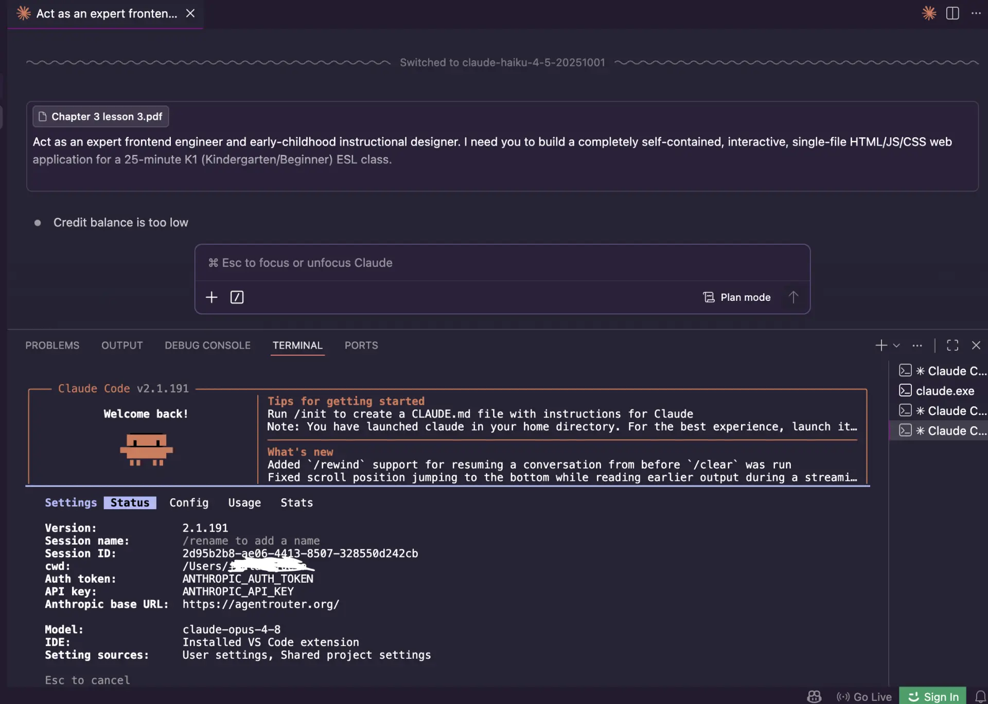Click the user prompt message text block

click(492, 151)
